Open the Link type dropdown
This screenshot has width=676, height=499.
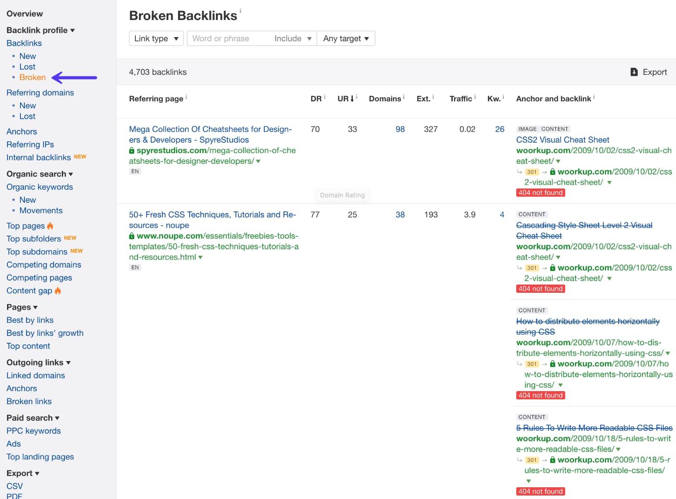156,38
